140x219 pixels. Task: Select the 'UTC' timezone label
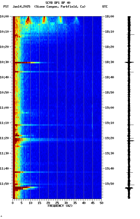point(105,7)
